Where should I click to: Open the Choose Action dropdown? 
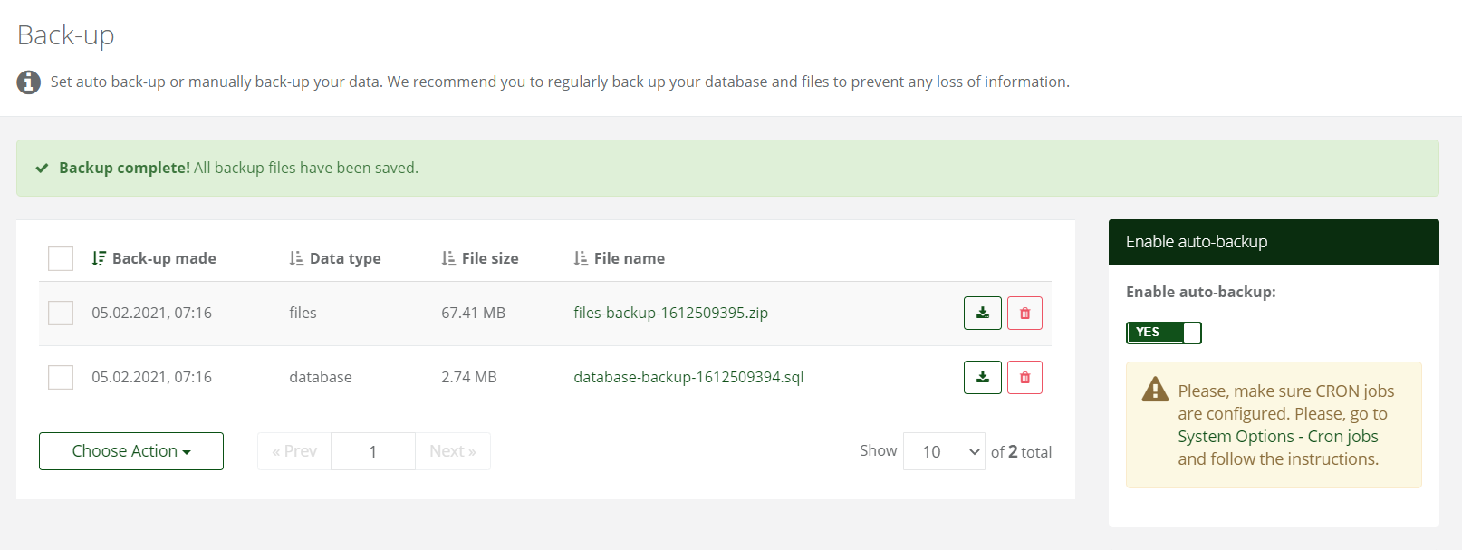click(131, 451)
